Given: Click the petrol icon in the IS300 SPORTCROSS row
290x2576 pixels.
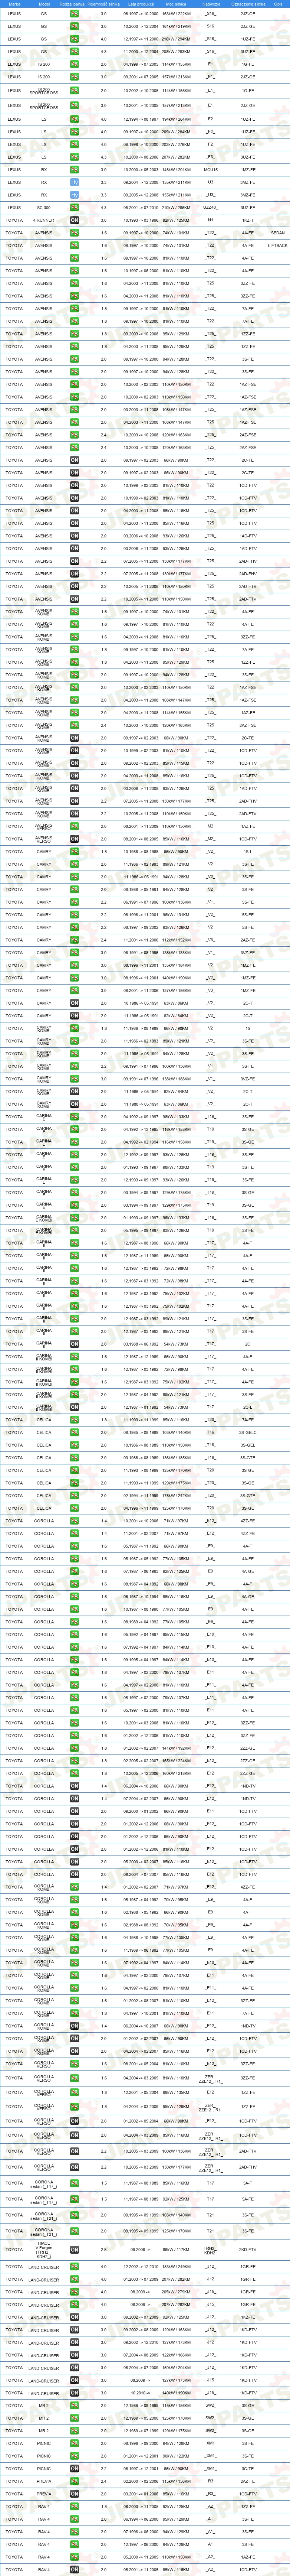Looking at the screenshot, I should (74, 105).
